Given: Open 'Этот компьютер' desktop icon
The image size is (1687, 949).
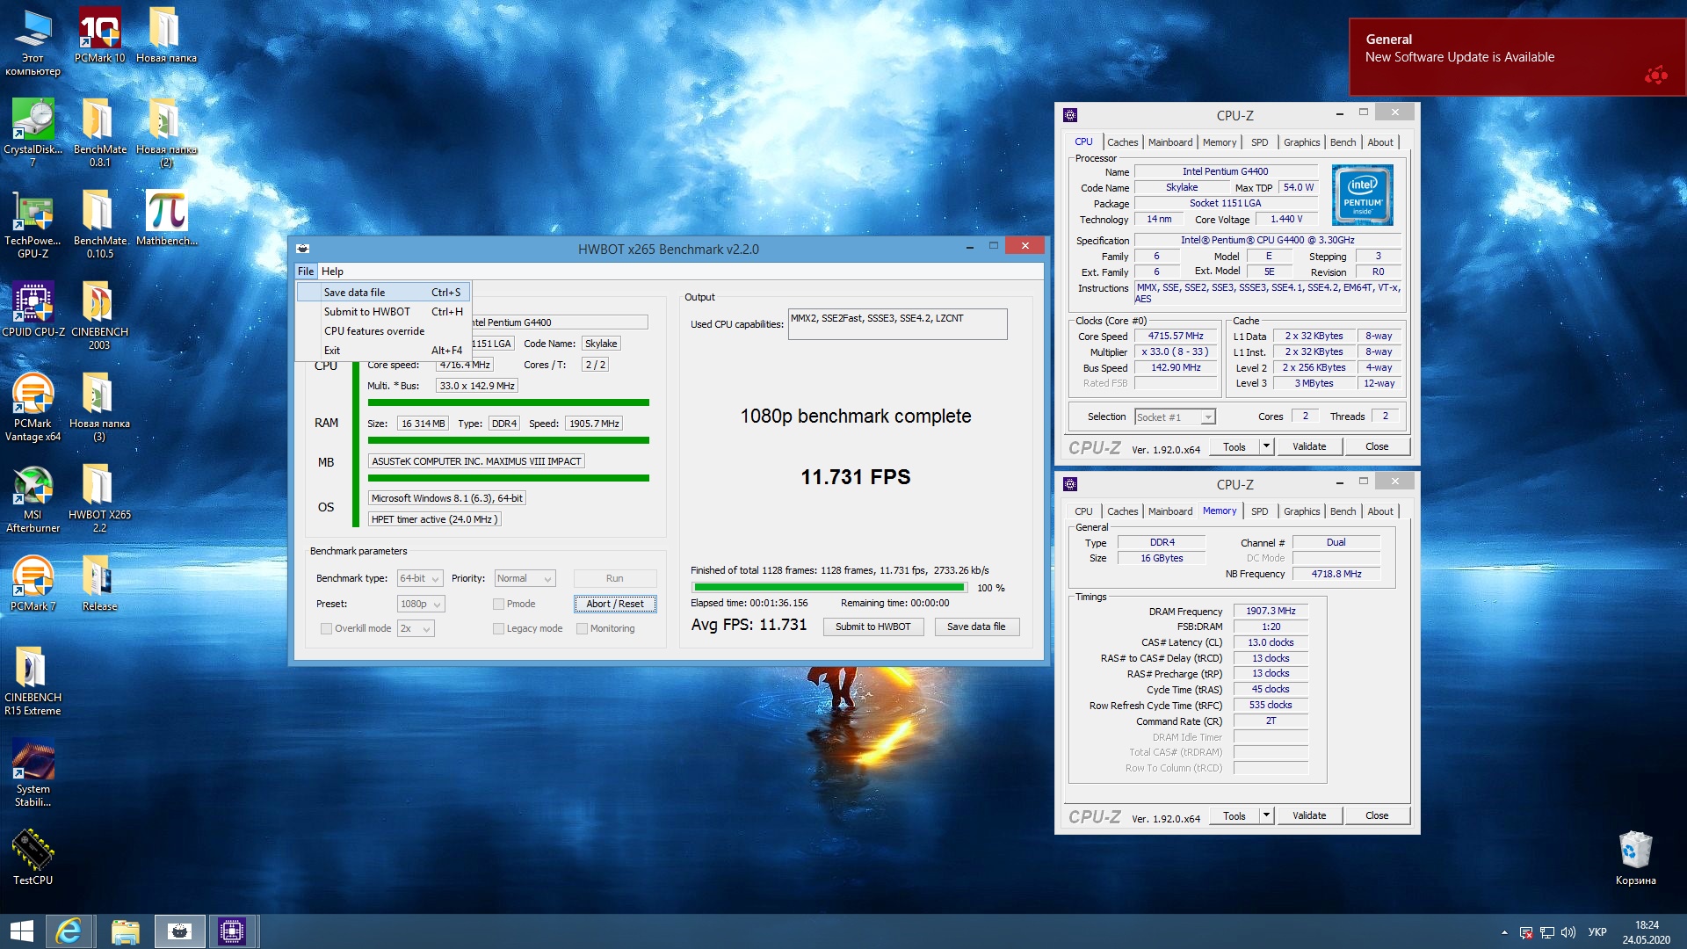Looking at the screenshot, I should [33, 41].
